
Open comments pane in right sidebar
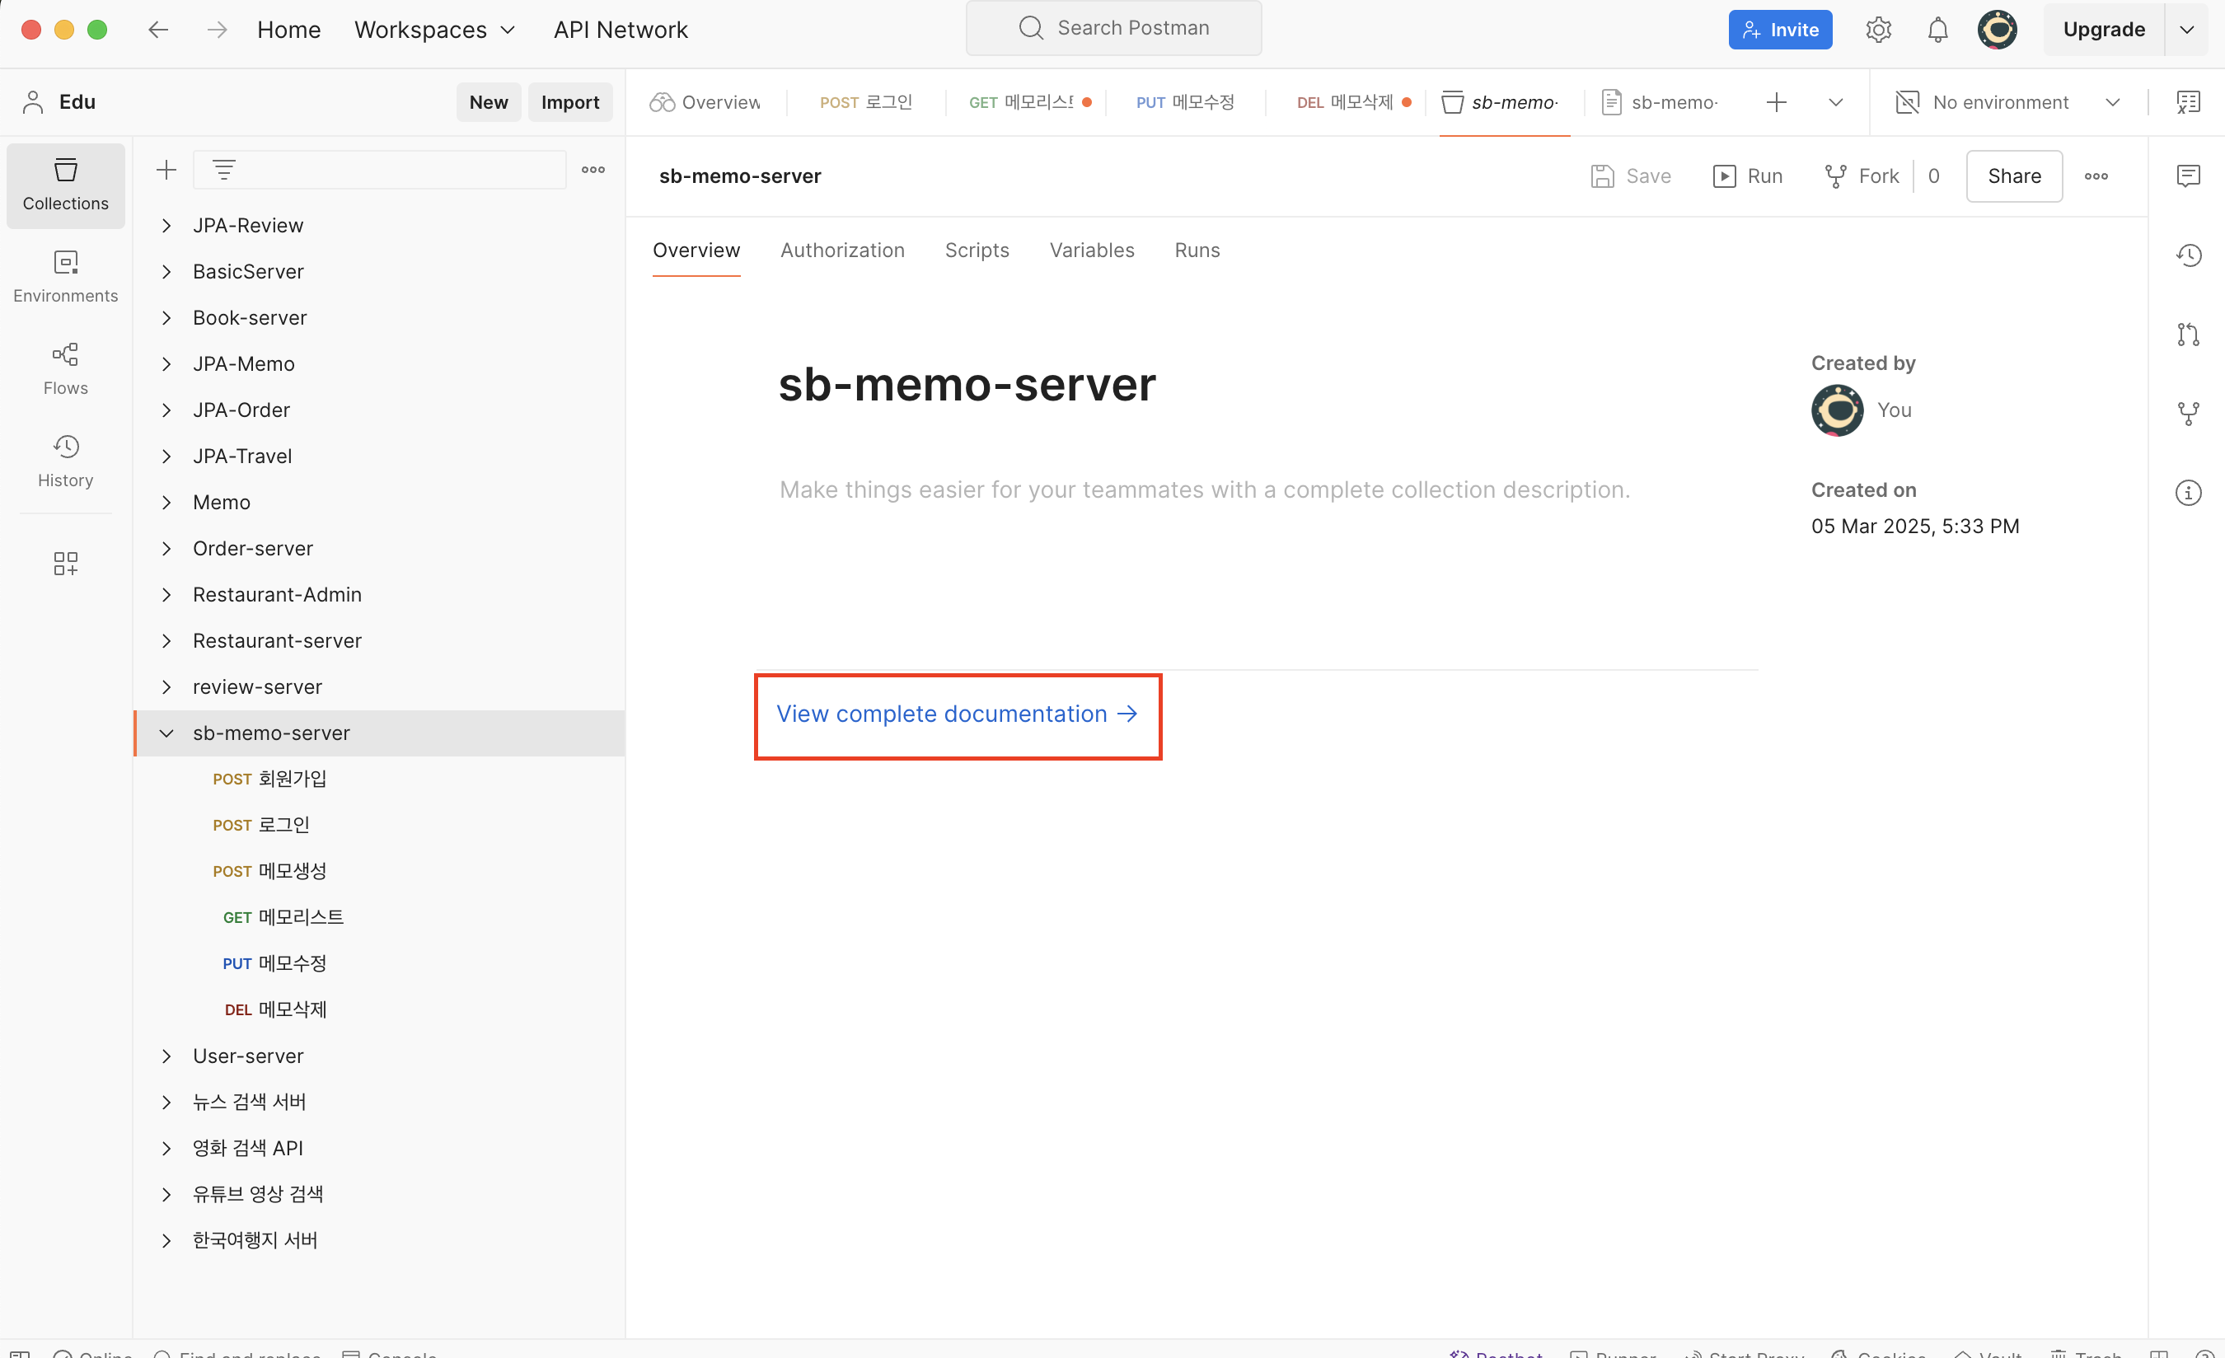click(x=2188, y=176)
